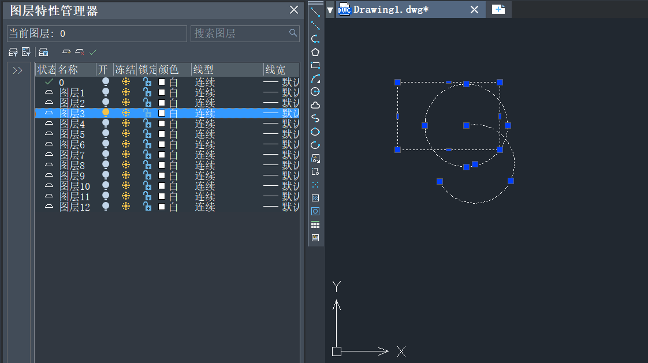Select the Point tool

point(315,185)
